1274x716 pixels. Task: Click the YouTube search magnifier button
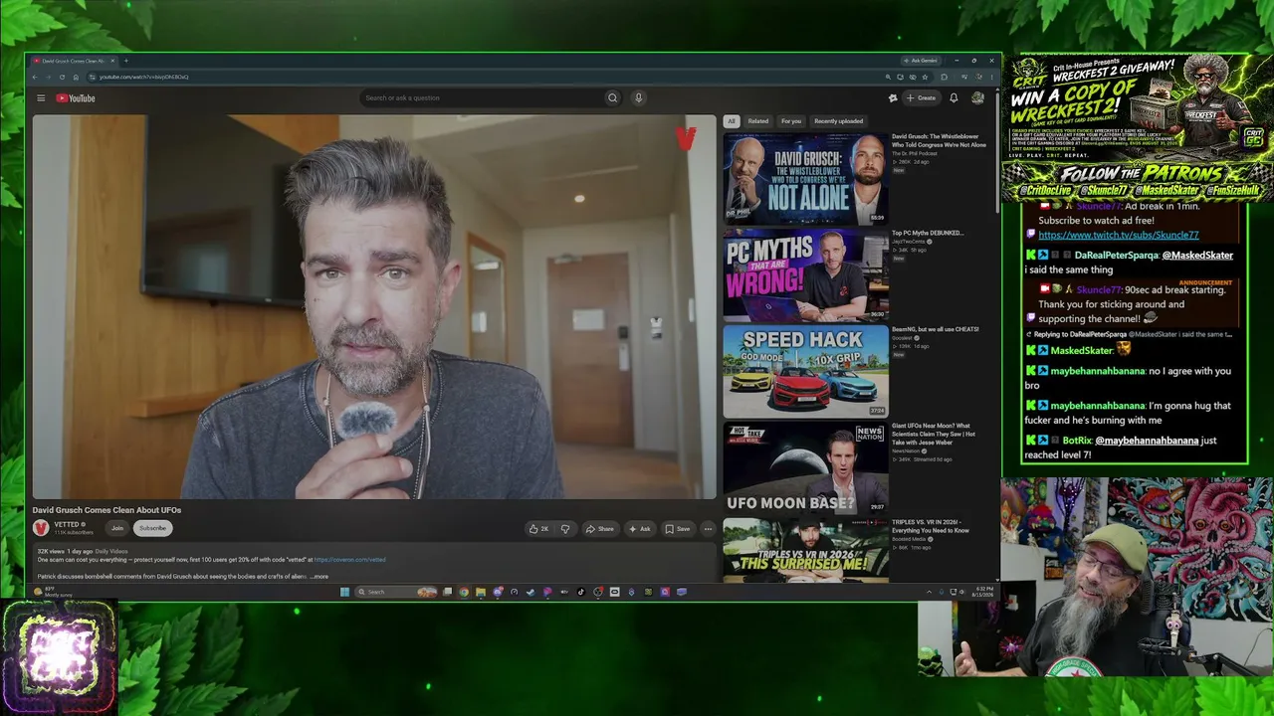click(x=612, y=97)
